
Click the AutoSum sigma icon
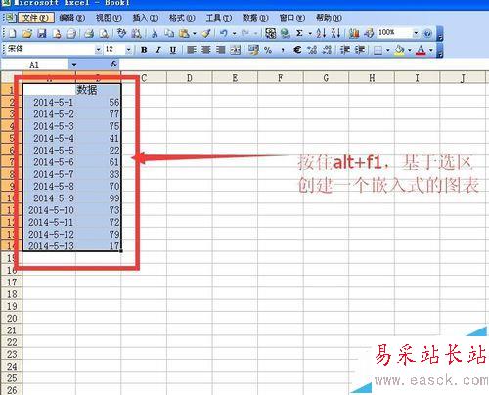pyautogui.click(x=299, y=33)
